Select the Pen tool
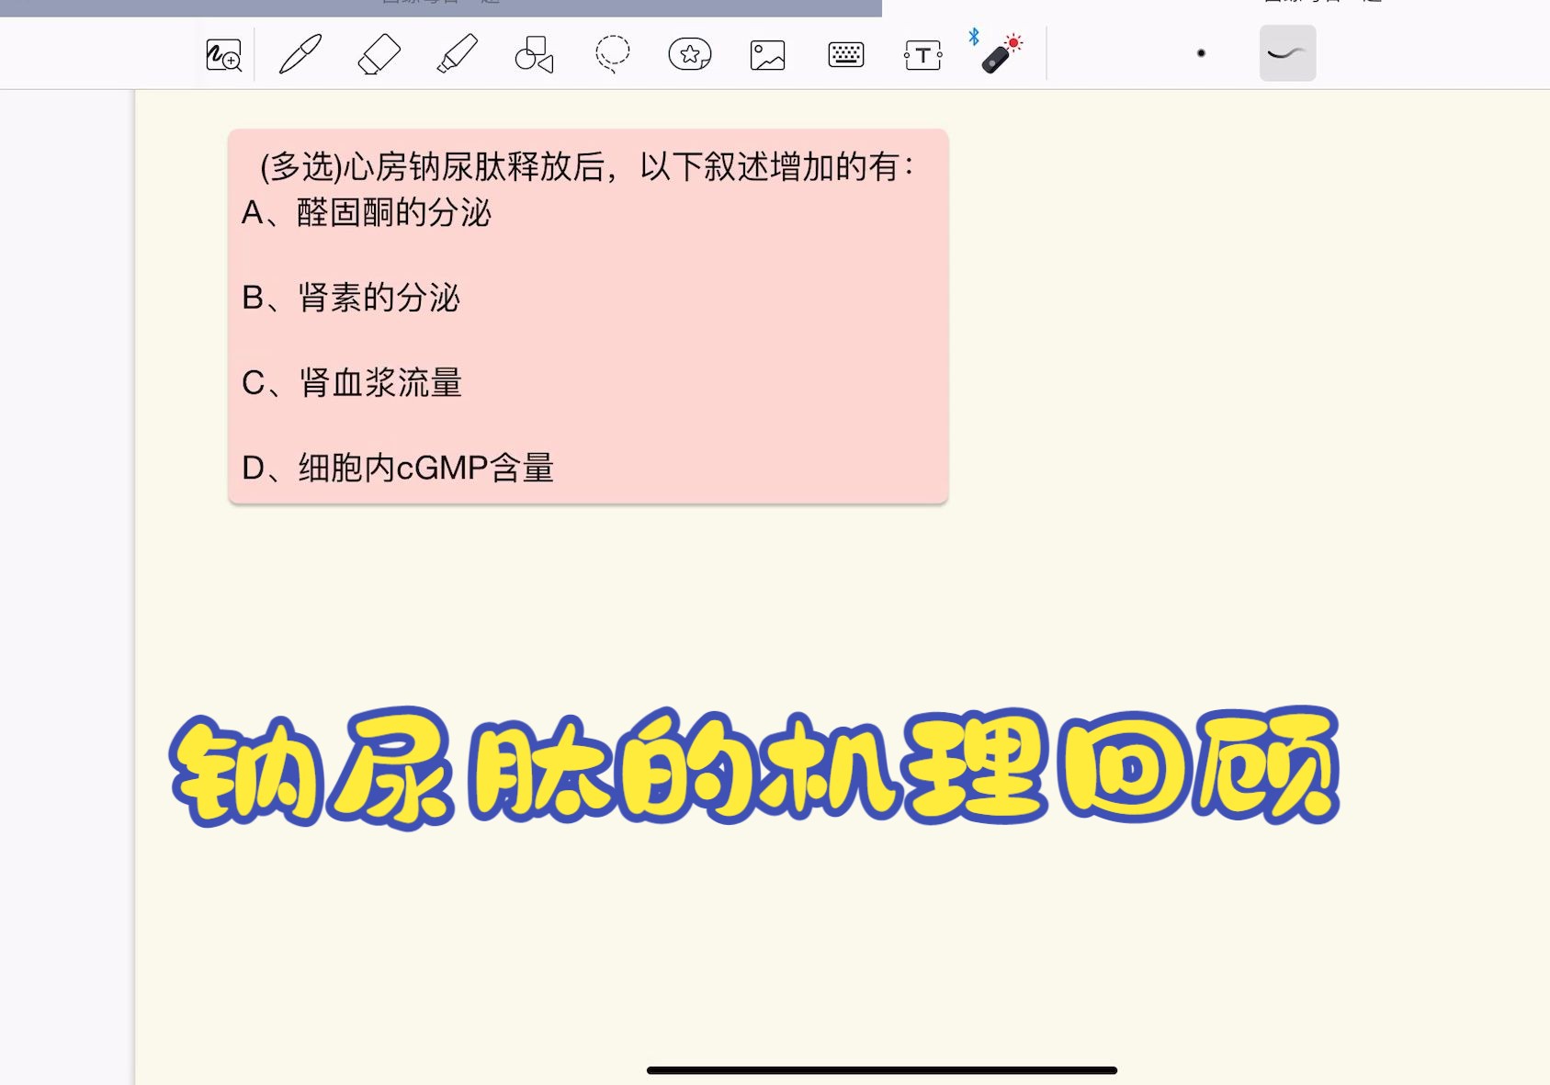 pos(300,54)
